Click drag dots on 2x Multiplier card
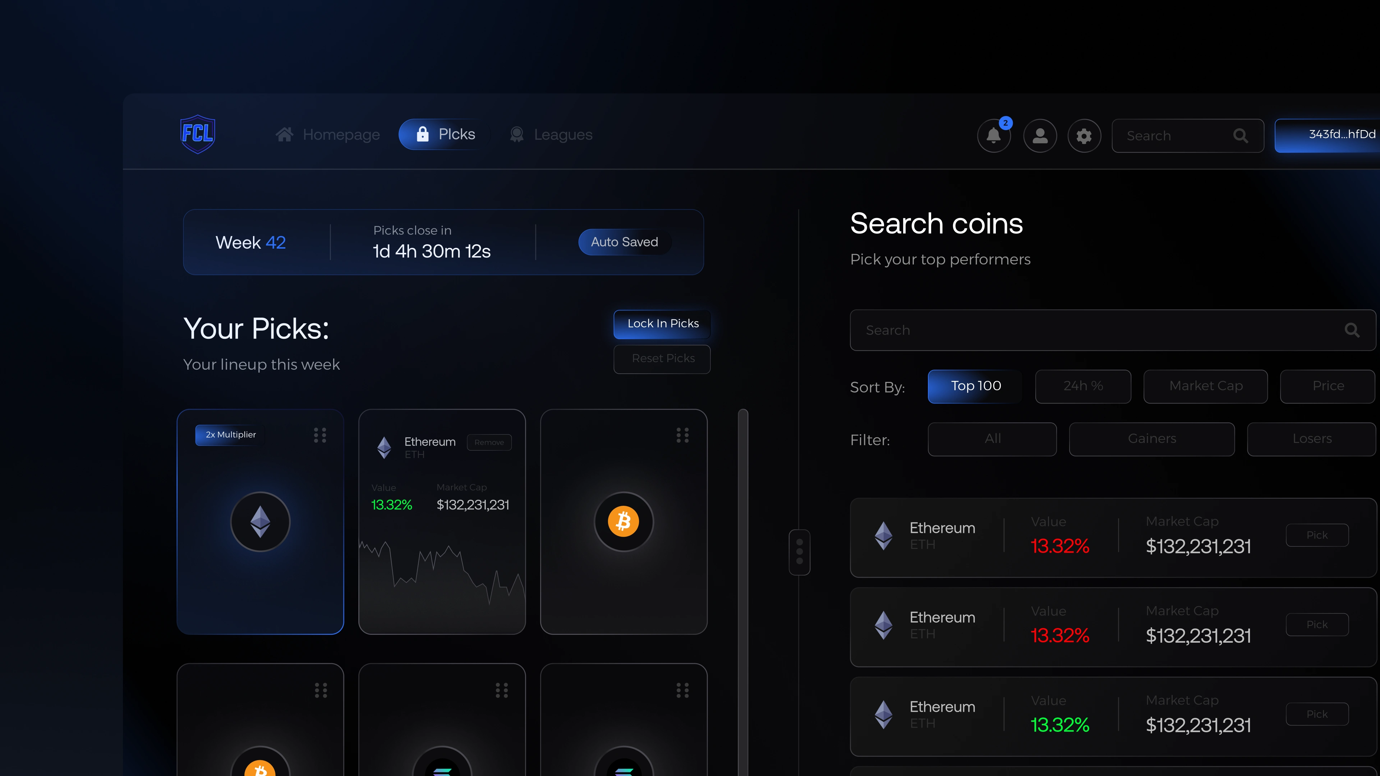Screen dimensions: 1380x776 tap(320, 435)
